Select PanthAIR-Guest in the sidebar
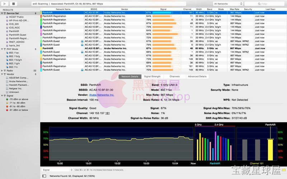287x179 pixels. pyautogui.click(x=18, y=35)
